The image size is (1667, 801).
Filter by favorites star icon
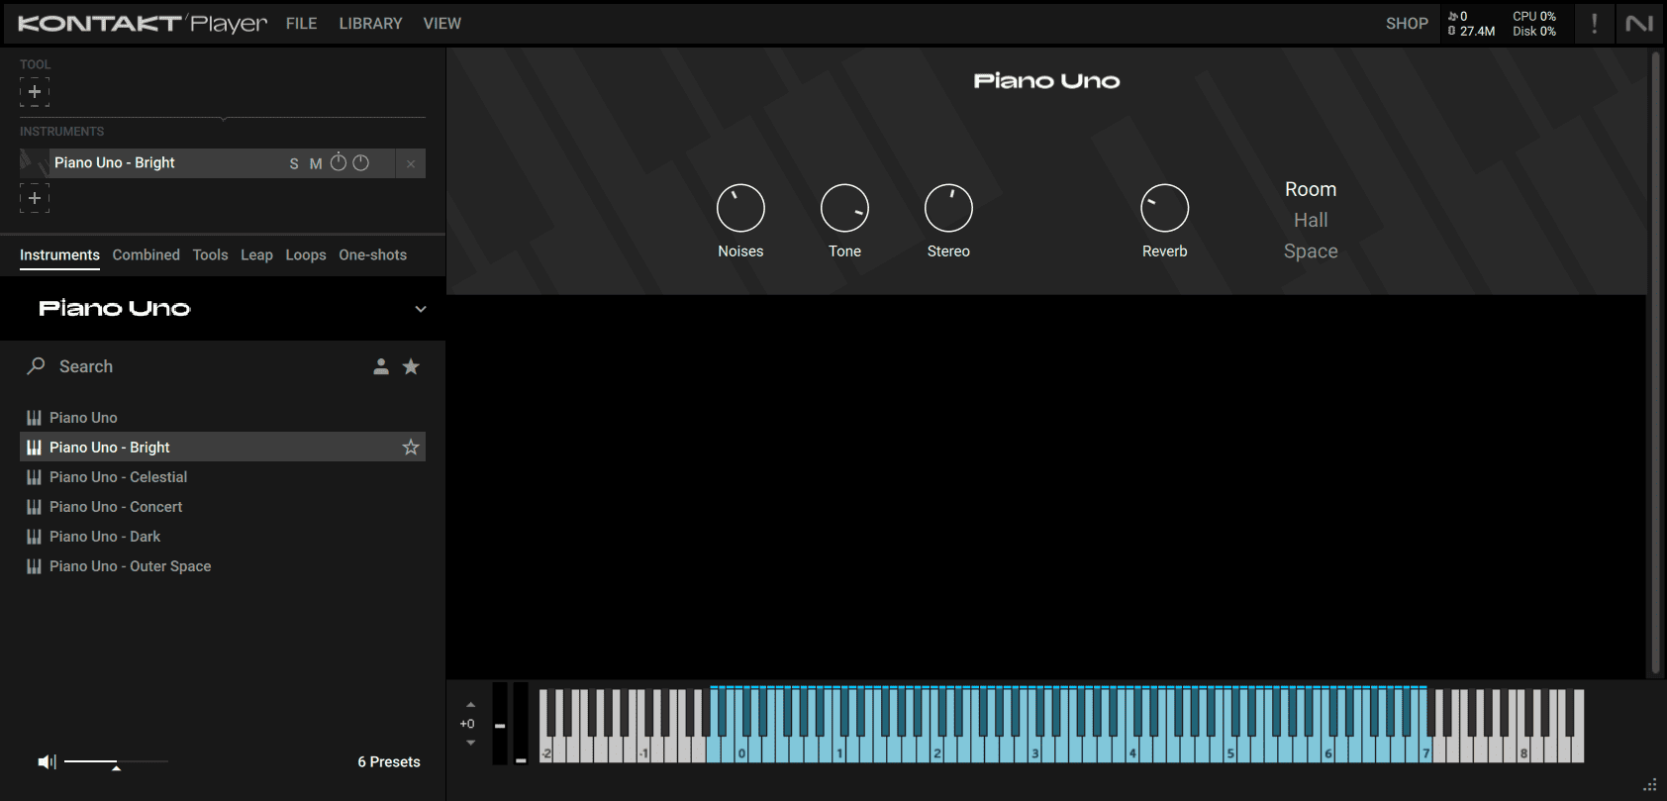point(411,366)
